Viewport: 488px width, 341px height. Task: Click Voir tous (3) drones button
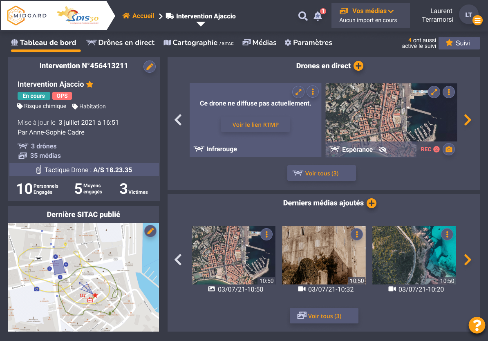click(322, 173)
